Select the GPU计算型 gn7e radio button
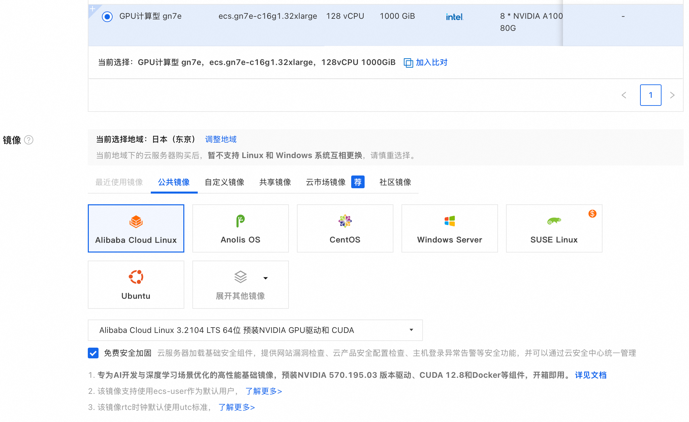Viewport: 689px width, 422px height. (x=107, y=16)
